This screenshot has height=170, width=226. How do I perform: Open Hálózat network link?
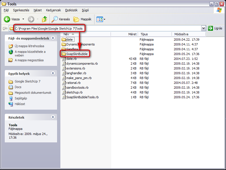(x=20, y=104)
